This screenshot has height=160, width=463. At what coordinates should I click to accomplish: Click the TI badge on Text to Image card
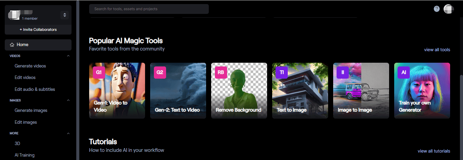282,73
